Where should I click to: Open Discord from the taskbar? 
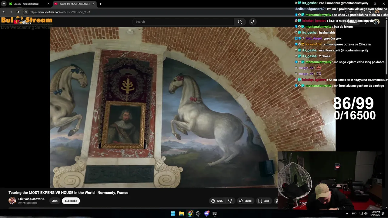click(207, 213)
